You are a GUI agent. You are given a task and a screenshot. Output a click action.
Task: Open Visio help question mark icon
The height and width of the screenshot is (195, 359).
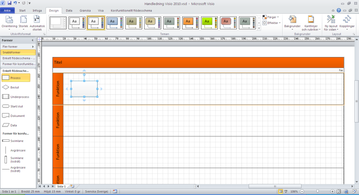[338, 10]
